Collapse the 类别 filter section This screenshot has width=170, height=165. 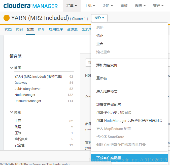16,112
